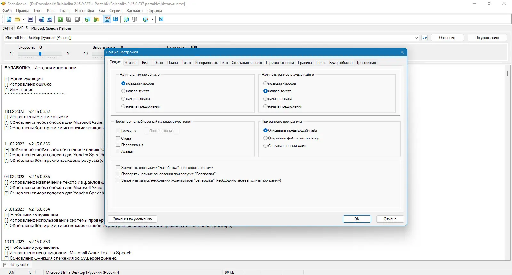The height and width of the screenshot is (275, 512).
Task: Click the insert bookmark icon with plus
Action: coord(126,19)
